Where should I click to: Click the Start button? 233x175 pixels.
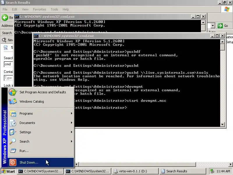click(x=8, y=171)
